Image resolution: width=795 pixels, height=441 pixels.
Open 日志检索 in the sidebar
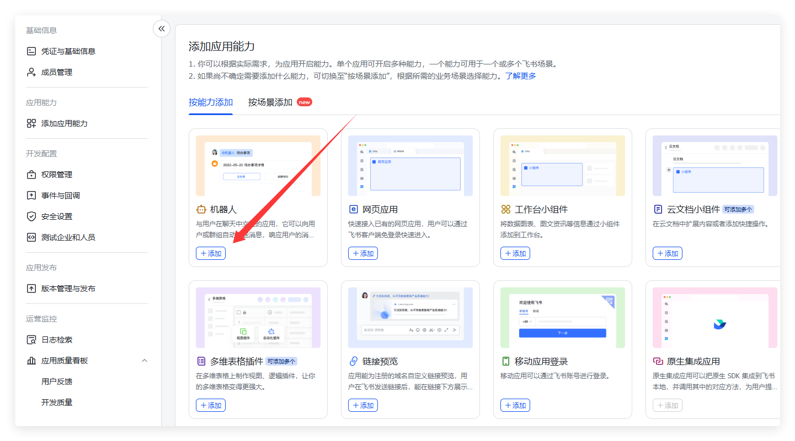tap(56, 340)
